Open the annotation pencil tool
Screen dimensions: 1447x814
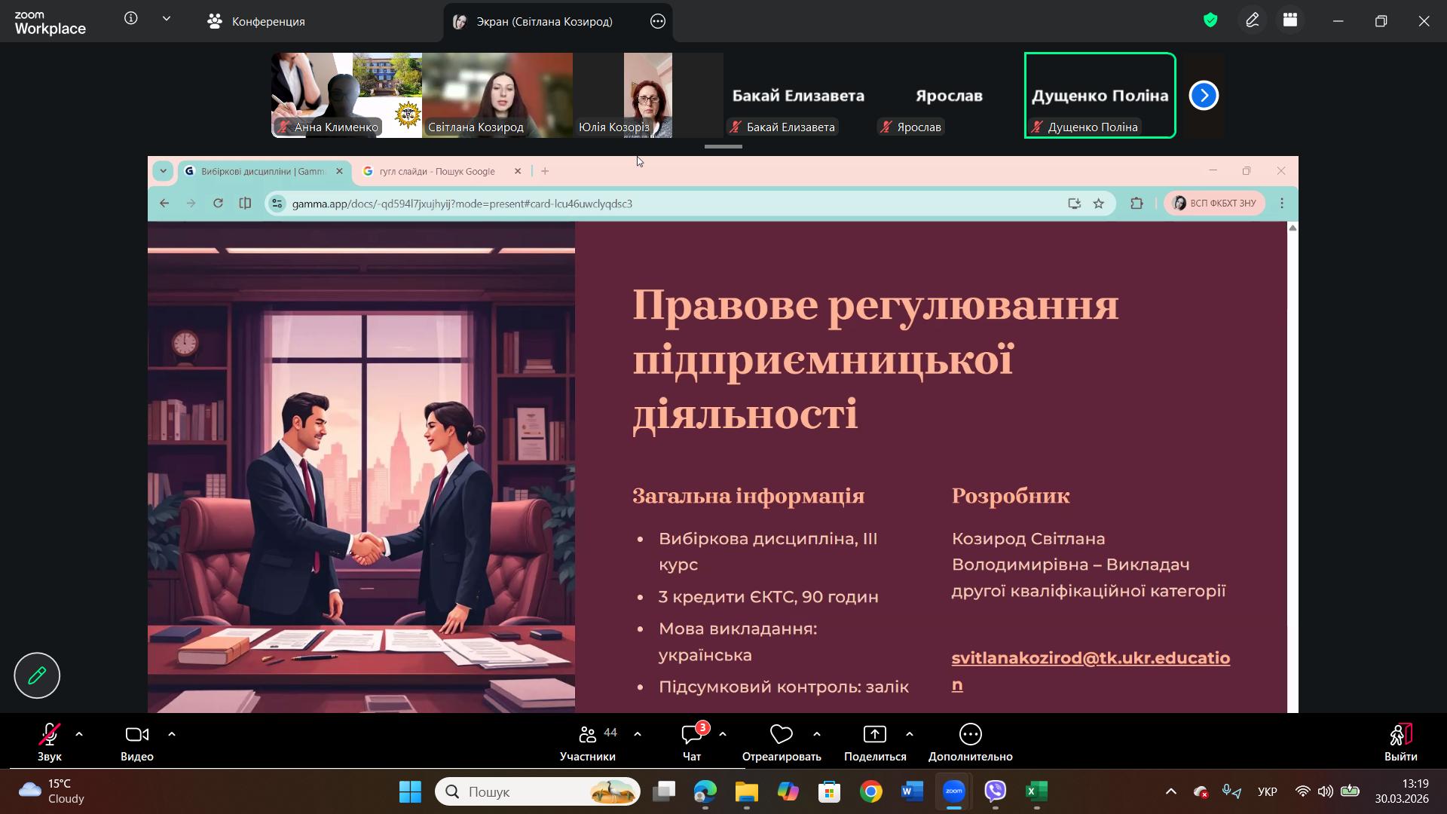(1253, 21)
